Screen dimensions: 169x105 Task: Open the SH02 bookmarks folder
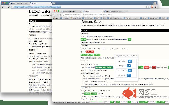tap(162, 18)
